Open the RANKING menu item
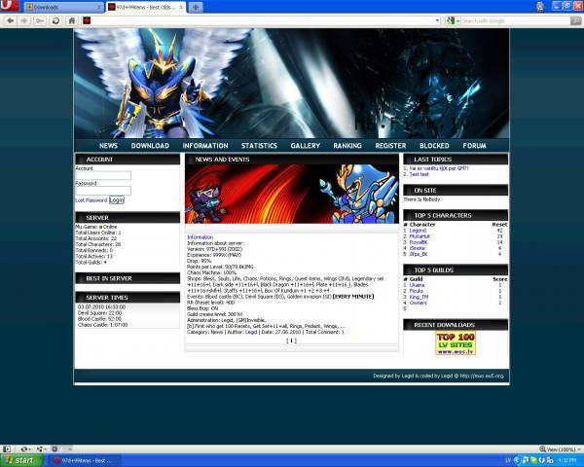This screenshot has height=467, width=584. pyautogui.click(x=347, y=146)
